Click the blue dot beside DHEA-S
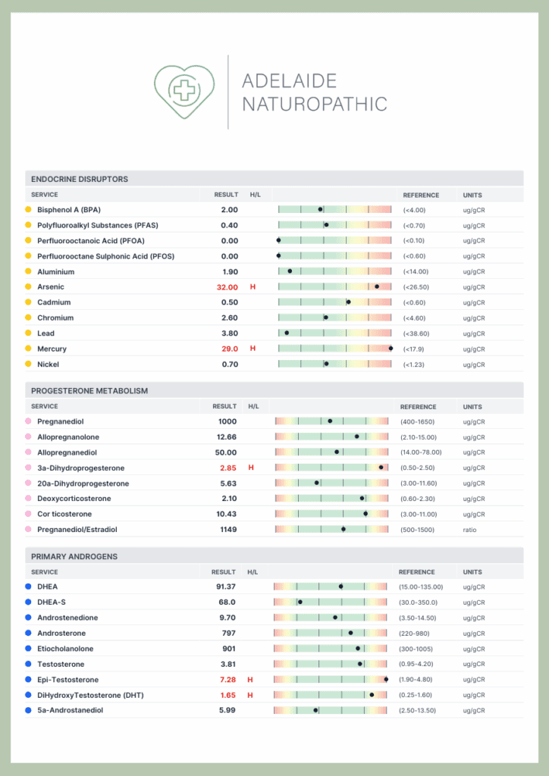This screenshot has width=549, height=776. tap(28, 602)
